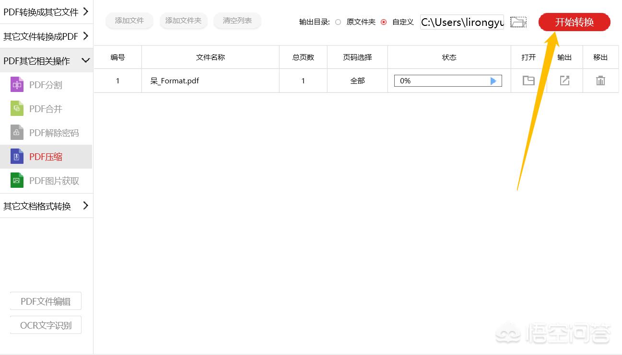Click the 清空列表 button
The image size is (622, 355).
237,21
